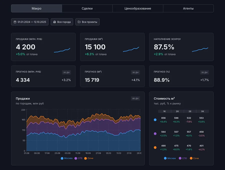Switch to the Сделки tab
This screenshot has width=225, height=170.
(x=87, y=8)
